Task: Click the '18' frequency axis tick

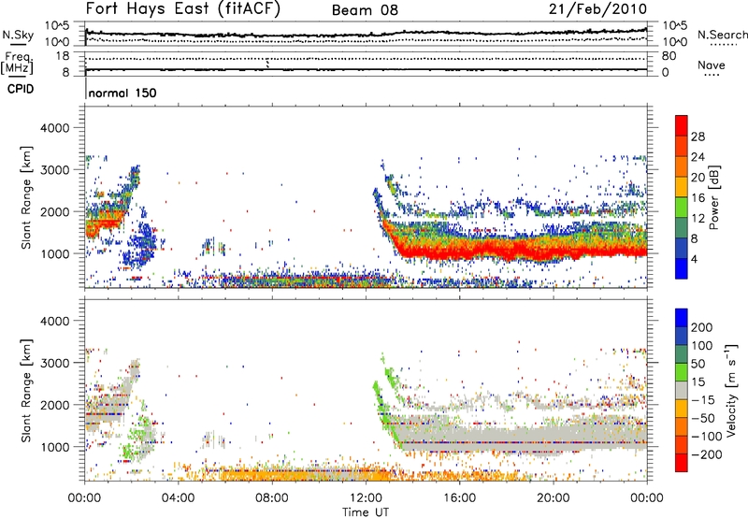Action: [x=63, y=56]
